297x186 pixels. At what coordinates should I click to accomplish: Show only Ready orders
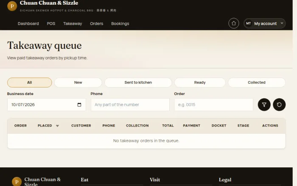(x=200, y=82)
